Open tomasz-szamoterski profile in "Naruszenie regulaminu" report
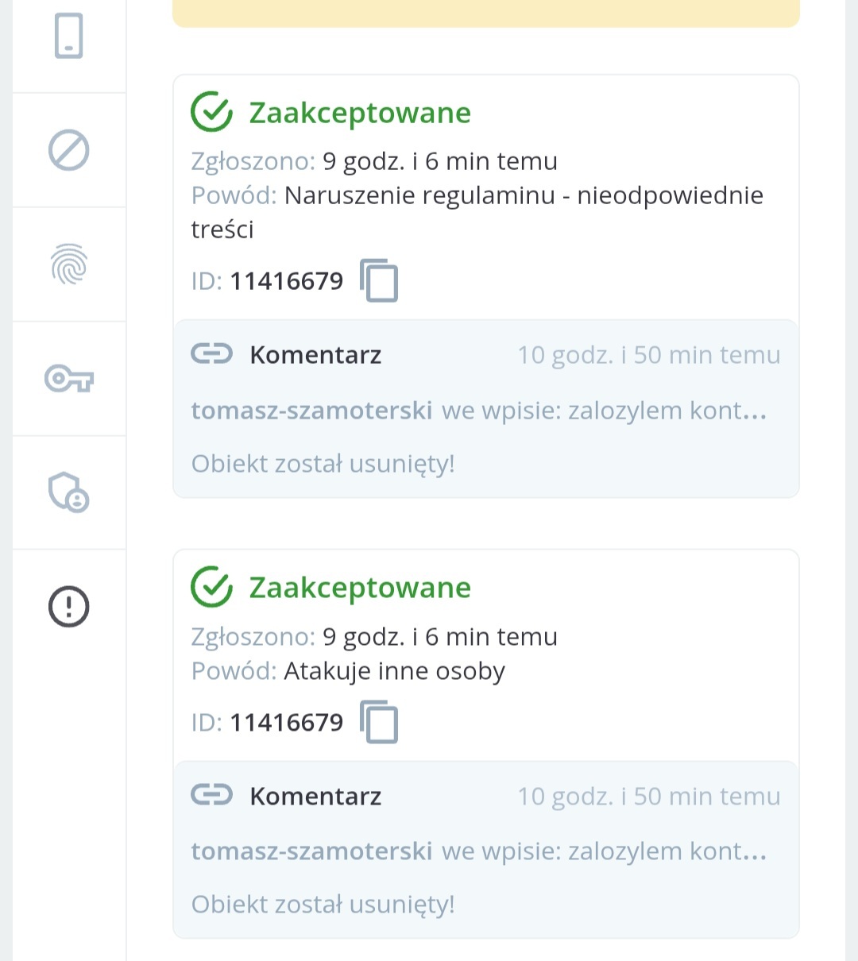The width and height of the screenshot is (858, 961). [311, 411]
